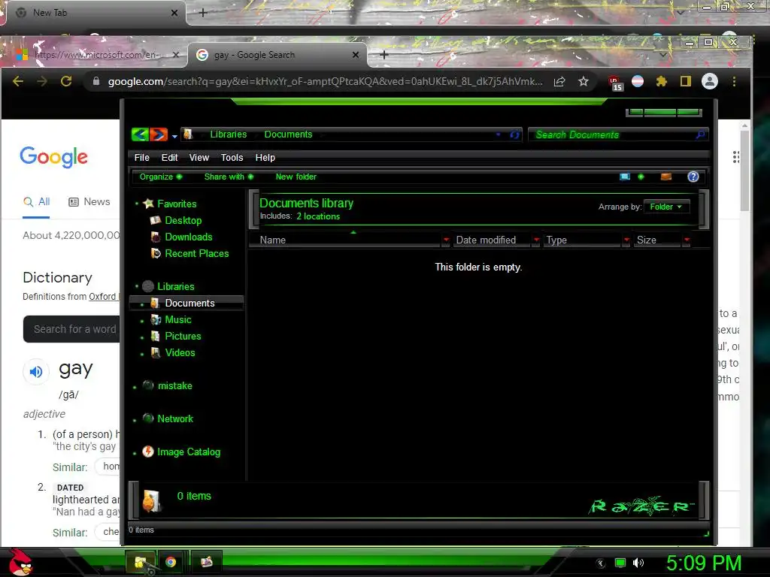Select Videos library in sidebar
Viewport: 770px width, 577px height.
coord(180,353)
